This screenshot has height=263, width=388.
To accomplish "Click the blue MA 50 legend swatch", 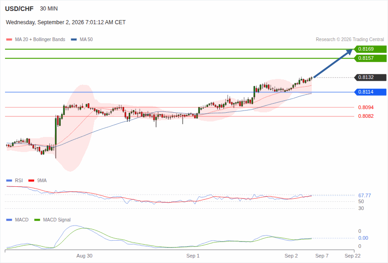I will point(74,40).
